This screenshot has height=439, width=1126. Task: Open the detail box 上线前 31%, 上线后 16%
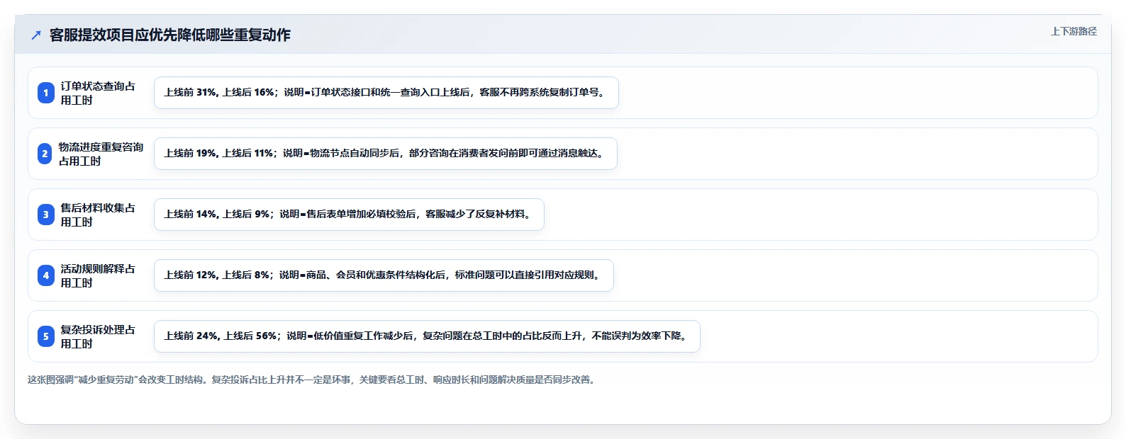pyautogui.click(x=386, y=93)
